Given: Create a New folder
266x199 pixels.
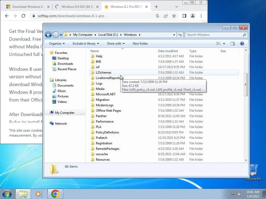Looking at the screenshot, I should pyautogui.click(x=140, y=44).
